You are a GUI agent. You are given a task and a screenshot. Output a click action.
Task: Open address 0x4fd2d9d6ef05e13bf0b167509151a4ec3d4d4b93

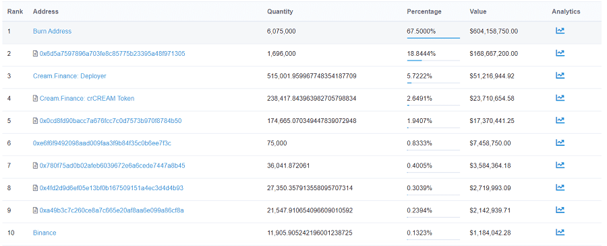(x=111, y=188)
